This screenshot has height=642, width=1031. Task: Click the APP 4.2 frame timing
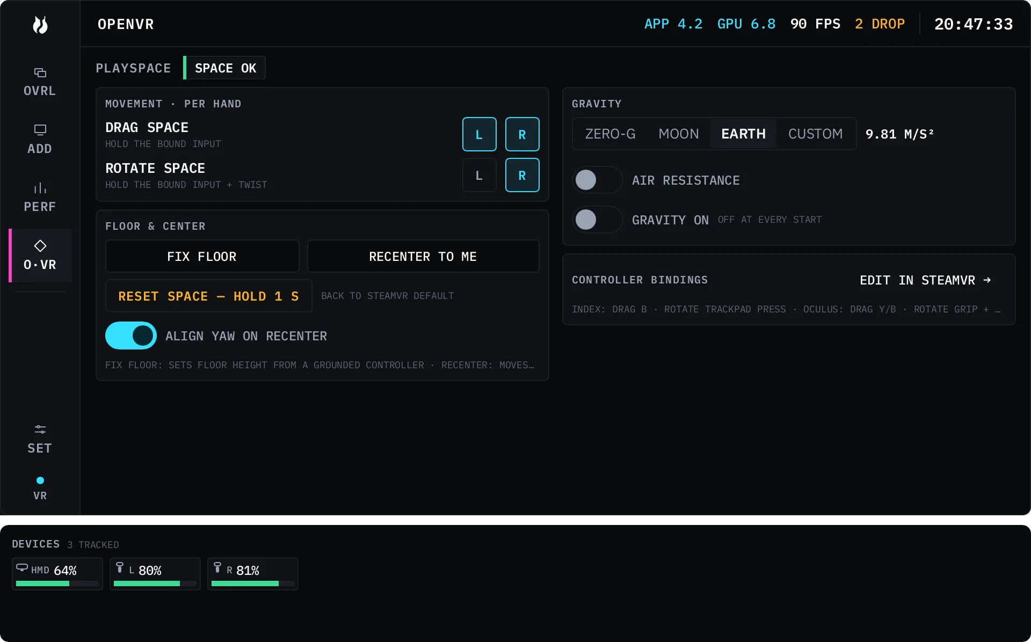click(673, 24)
